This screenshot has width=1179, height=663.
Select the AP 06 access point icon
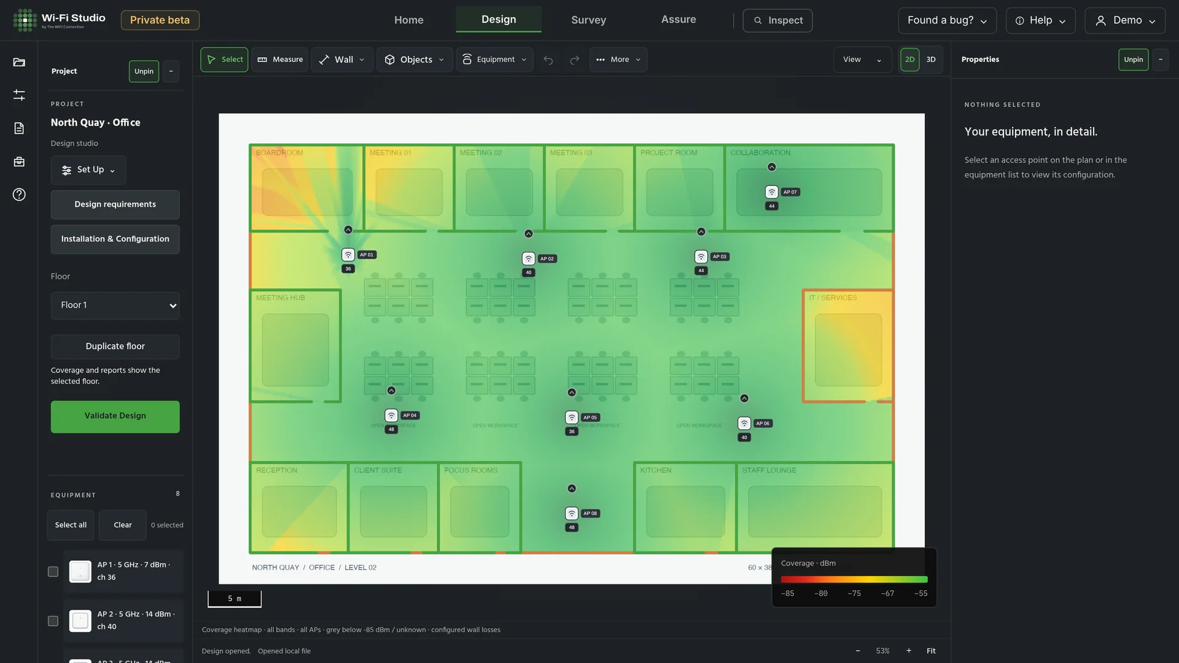[744, 424]
